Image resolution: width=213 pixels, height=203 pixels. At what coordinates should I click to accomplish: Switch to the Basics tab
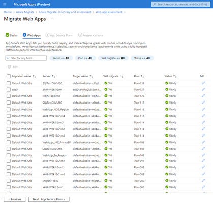pos(12,35)
